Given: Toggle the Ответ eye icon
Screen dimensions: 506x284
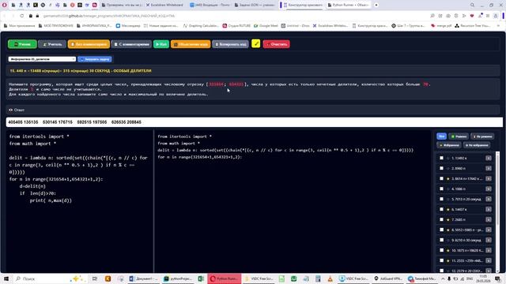Looking at the screenshot, I should (10, 110).
